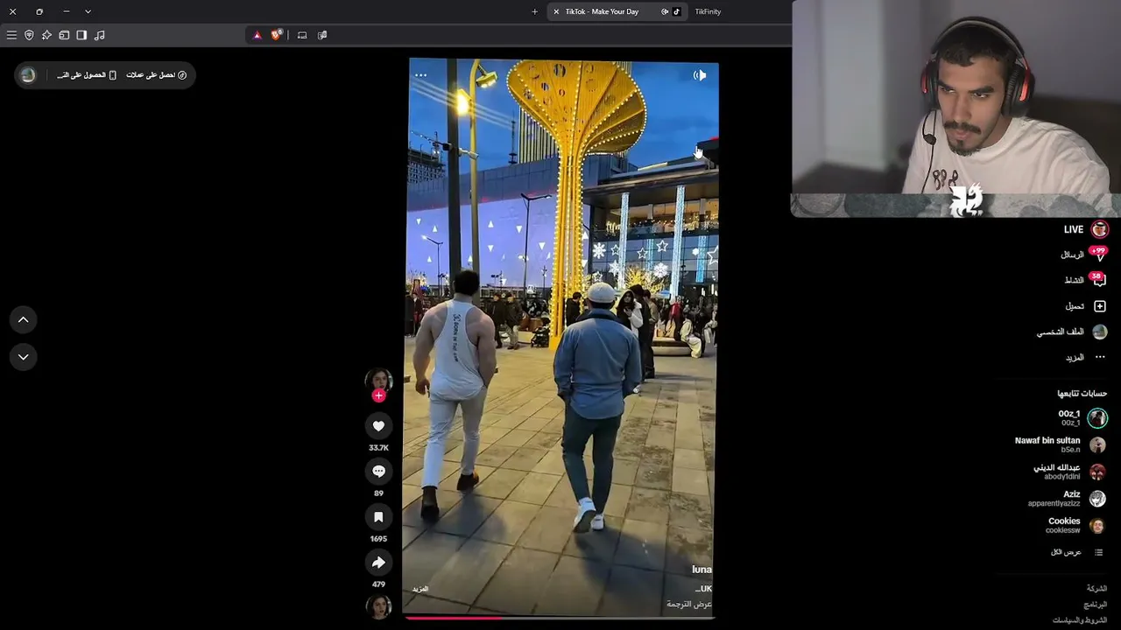Click the البرنامج footer link
The width and height of the screenshot is (1121, 630).
tap(1095, 605)
